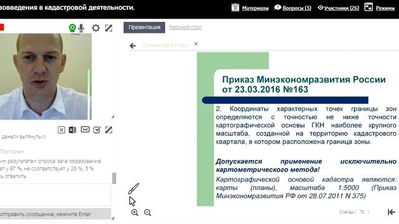Click the video audio level bar

tap(89, 94)
